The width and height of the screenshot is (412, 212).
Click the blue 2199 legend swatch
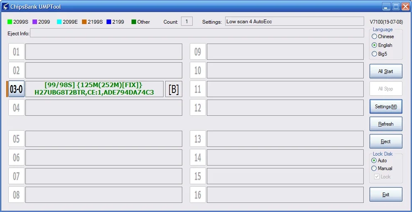[109, 22]
